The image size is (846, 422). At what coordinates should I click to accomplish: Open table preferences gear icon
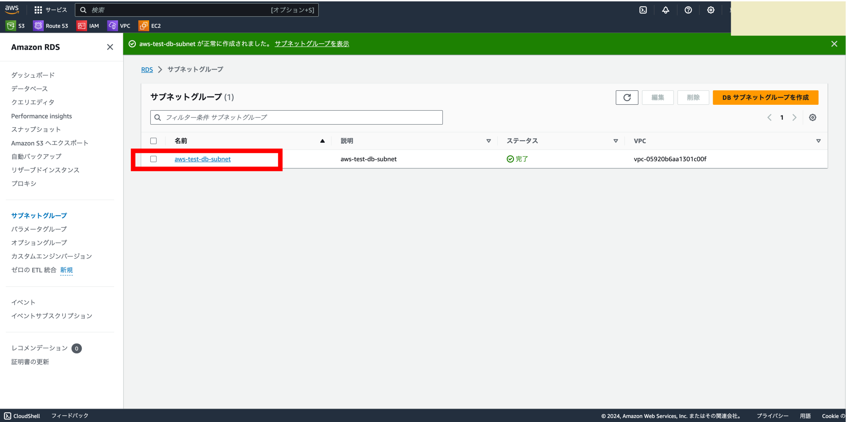tap(812, 117)
